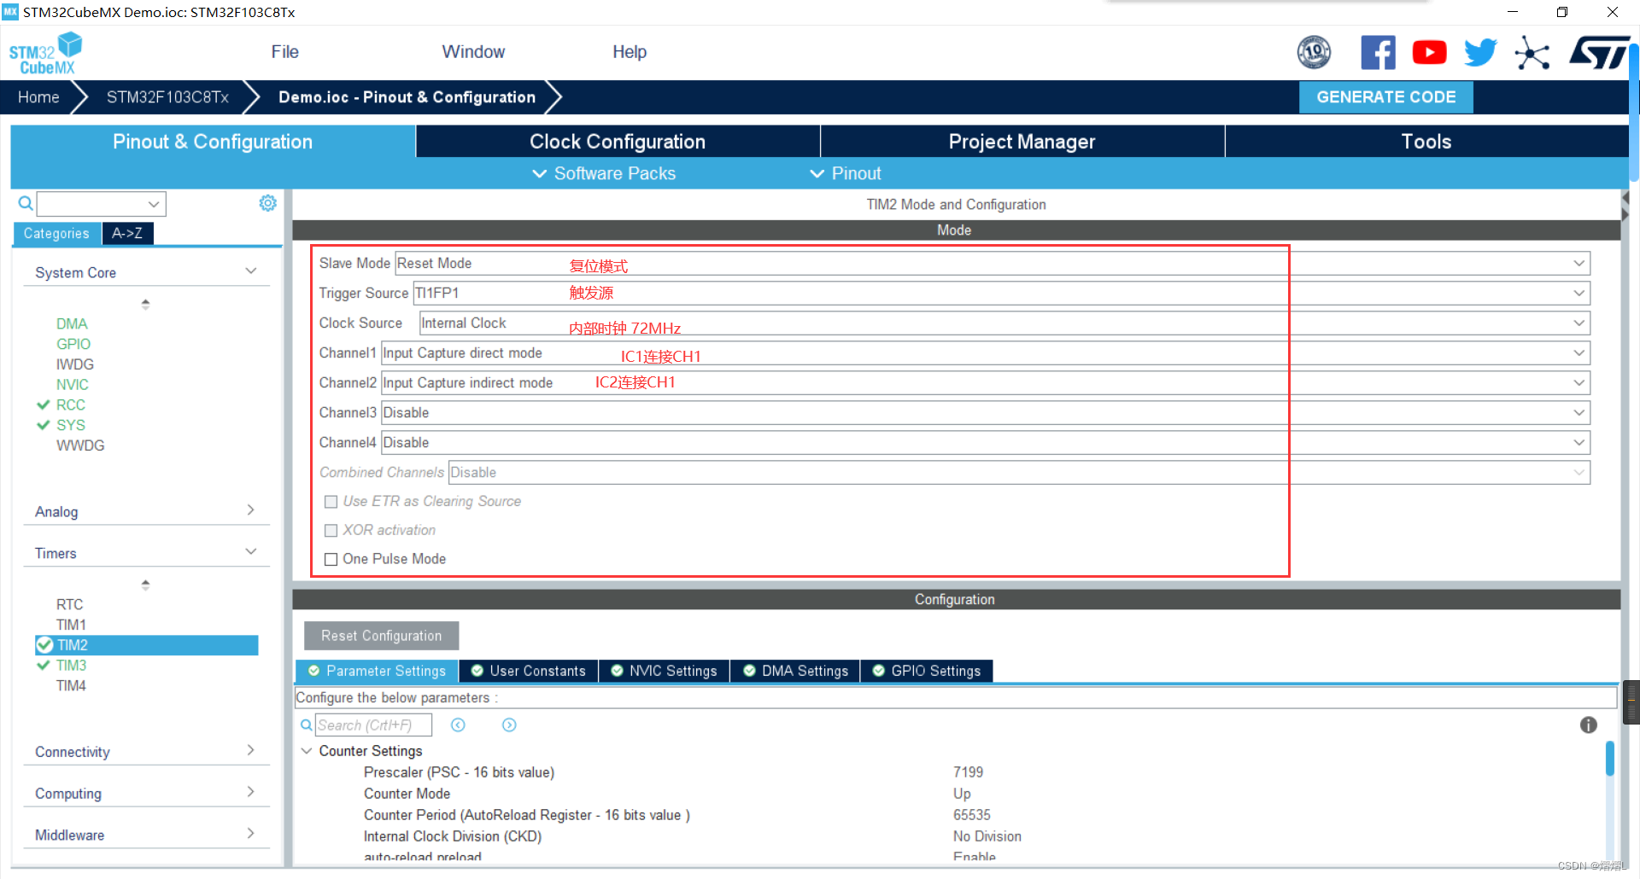Switch to the Project Manager tab
The width and height of the screenshot is (1640, 879).
point(1022,142)
